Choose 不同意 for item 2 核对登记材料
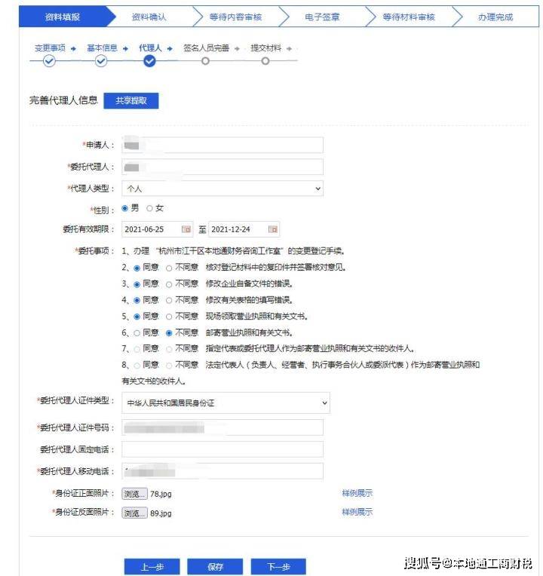This screenshot has width=543, height=576. pos(169,268)
